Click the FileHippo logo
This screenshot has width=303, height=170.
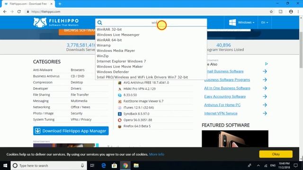(x=56, y=22)
